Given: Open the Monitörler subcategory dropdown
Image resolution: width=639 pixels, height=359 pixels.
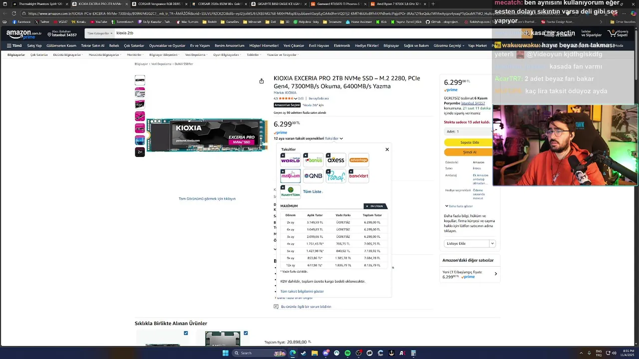Looking at the screenshot, I should tap(135, 55).
